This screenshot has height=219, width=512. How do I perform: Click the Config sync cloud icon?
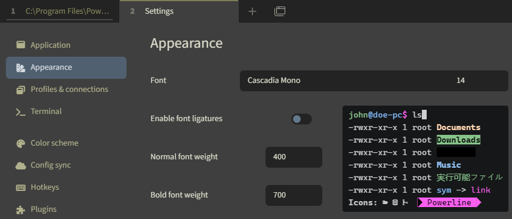click(x=20, y=165)
